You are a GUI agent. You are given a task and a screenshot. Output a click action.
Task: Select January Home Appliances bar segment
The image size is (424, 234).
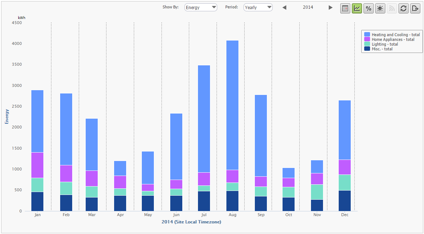37,165
